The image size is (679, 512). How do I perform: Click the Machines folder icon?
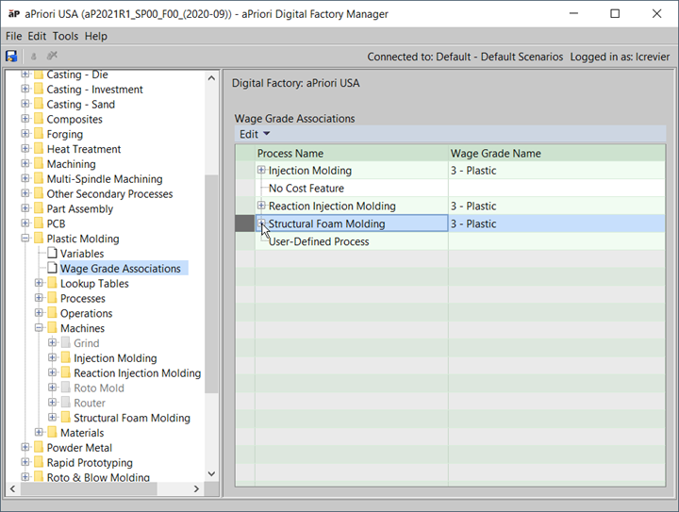pos(52,327)
